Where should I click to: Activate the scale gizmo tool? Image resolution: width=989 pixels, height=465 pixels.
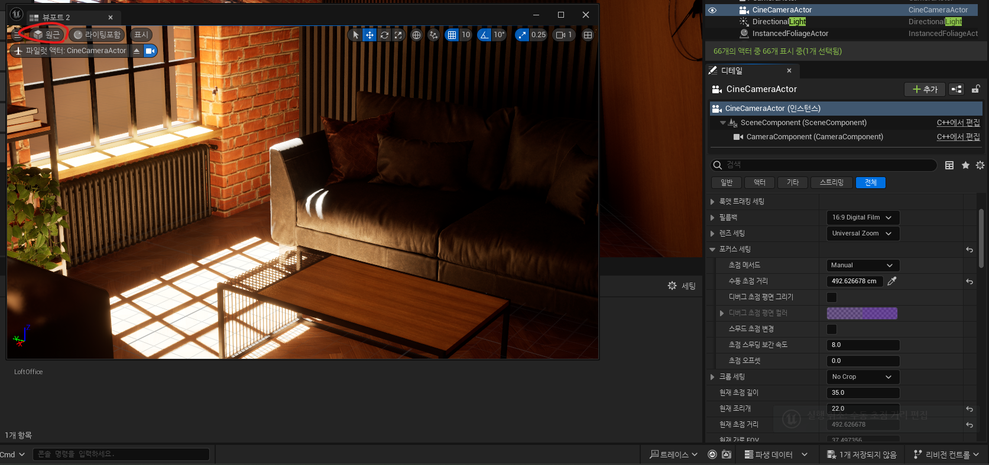point(398,35)
